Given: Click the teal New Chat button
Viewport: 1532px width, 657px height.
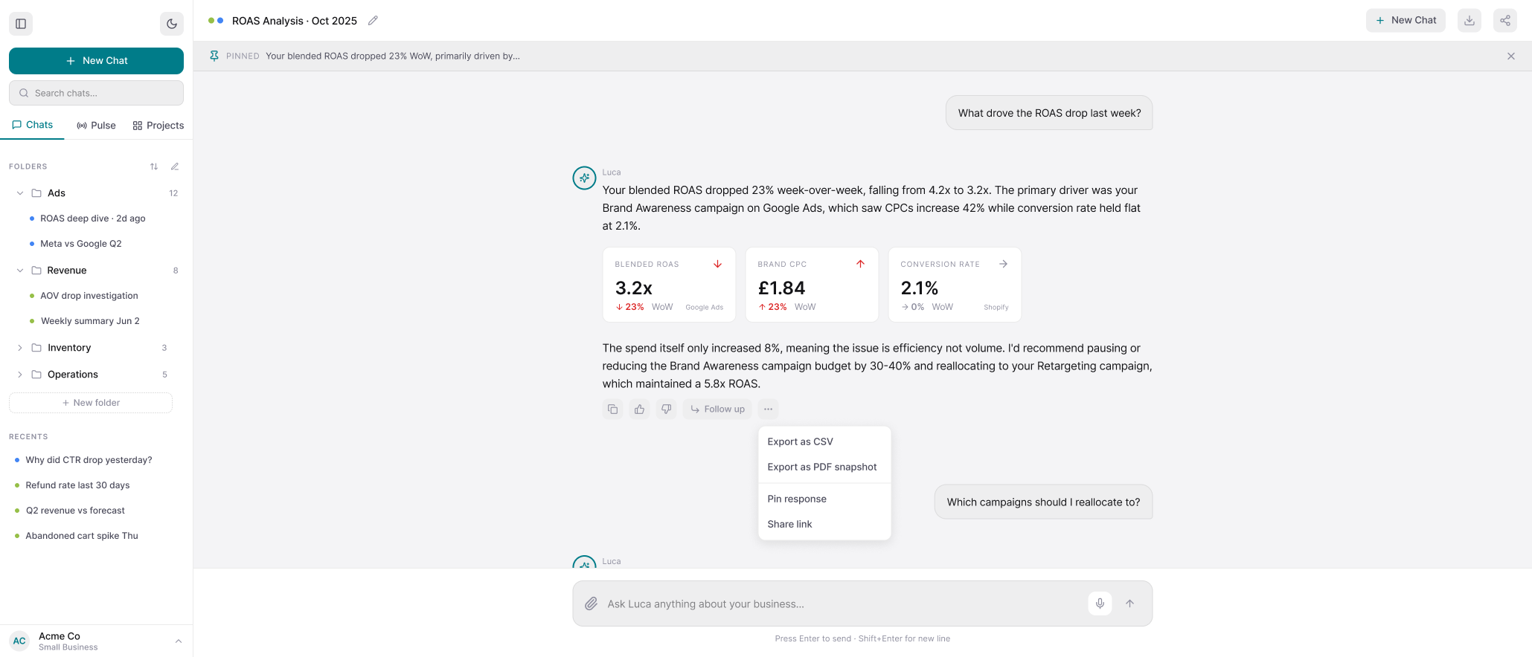Looking at the screenshot, I should point(96,61).
